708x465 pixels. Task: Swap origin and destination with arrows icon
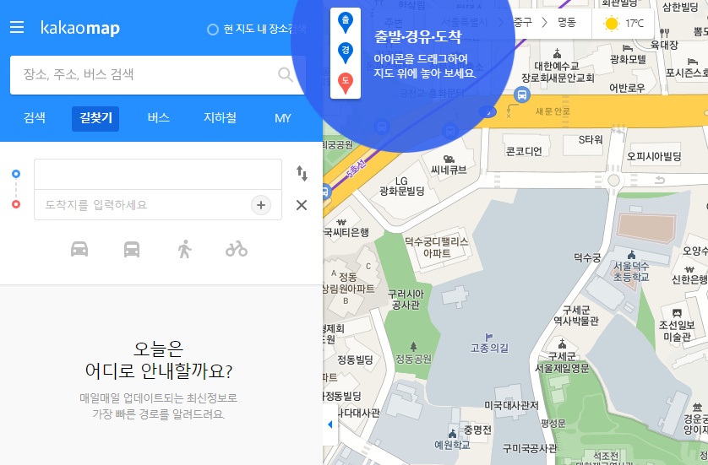(x=302, y=174)
